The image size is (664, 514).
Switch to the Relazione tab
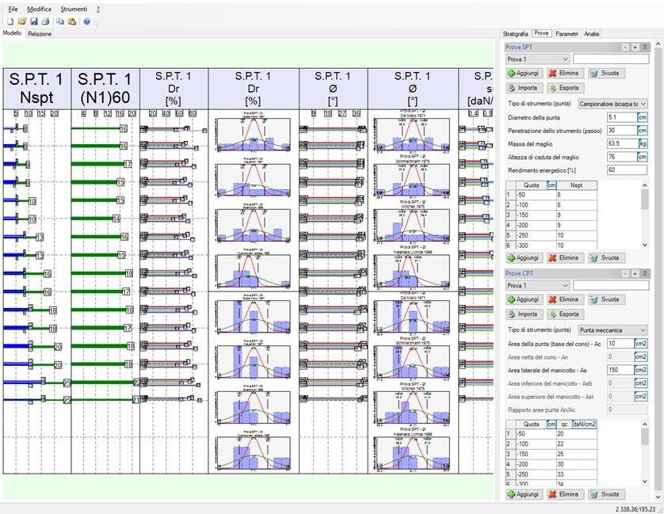click(x=40, y=34)
